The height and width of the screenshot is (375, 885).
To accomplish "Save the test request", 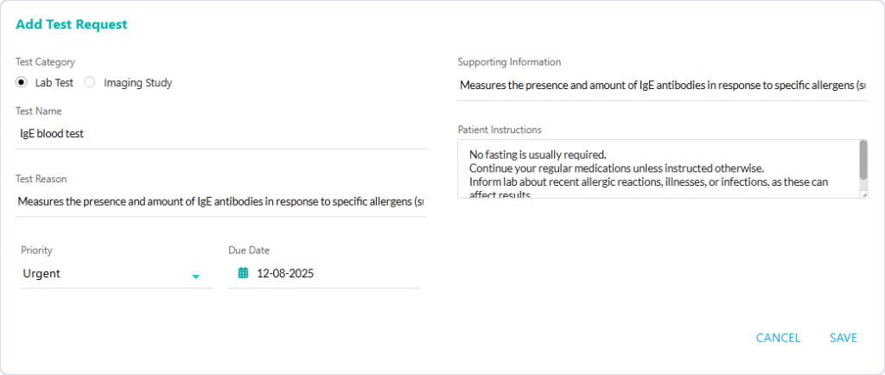I will coord(844,338).
